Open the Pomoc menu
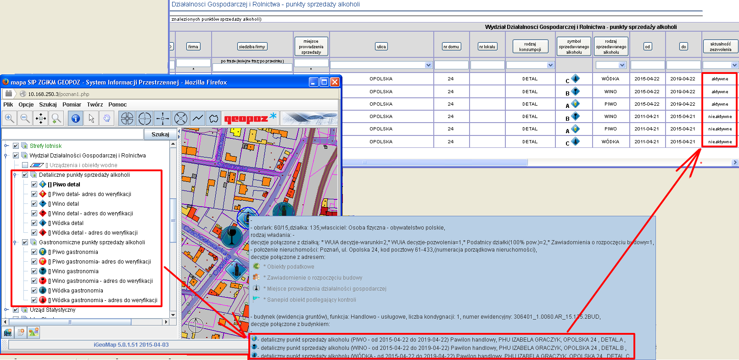Image resolution: width=739 pixels, height=360 pixels. pos(118,105)
